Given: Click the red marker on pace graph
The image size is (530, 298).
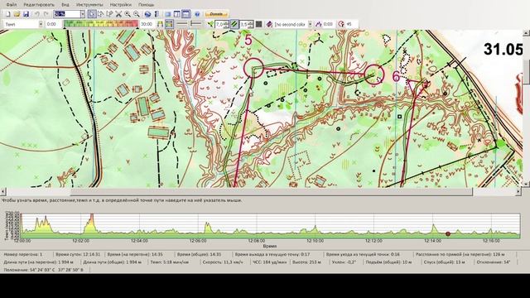Looking at the screenshot, I should click(x=448, y=233).
